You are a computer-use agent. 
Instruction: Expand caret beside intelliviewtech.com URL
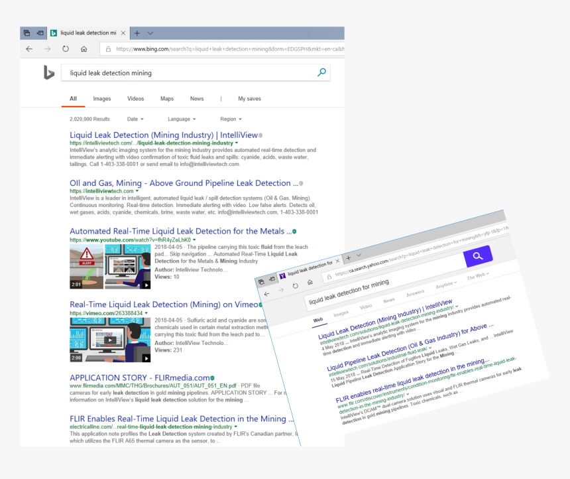[137, 191]
